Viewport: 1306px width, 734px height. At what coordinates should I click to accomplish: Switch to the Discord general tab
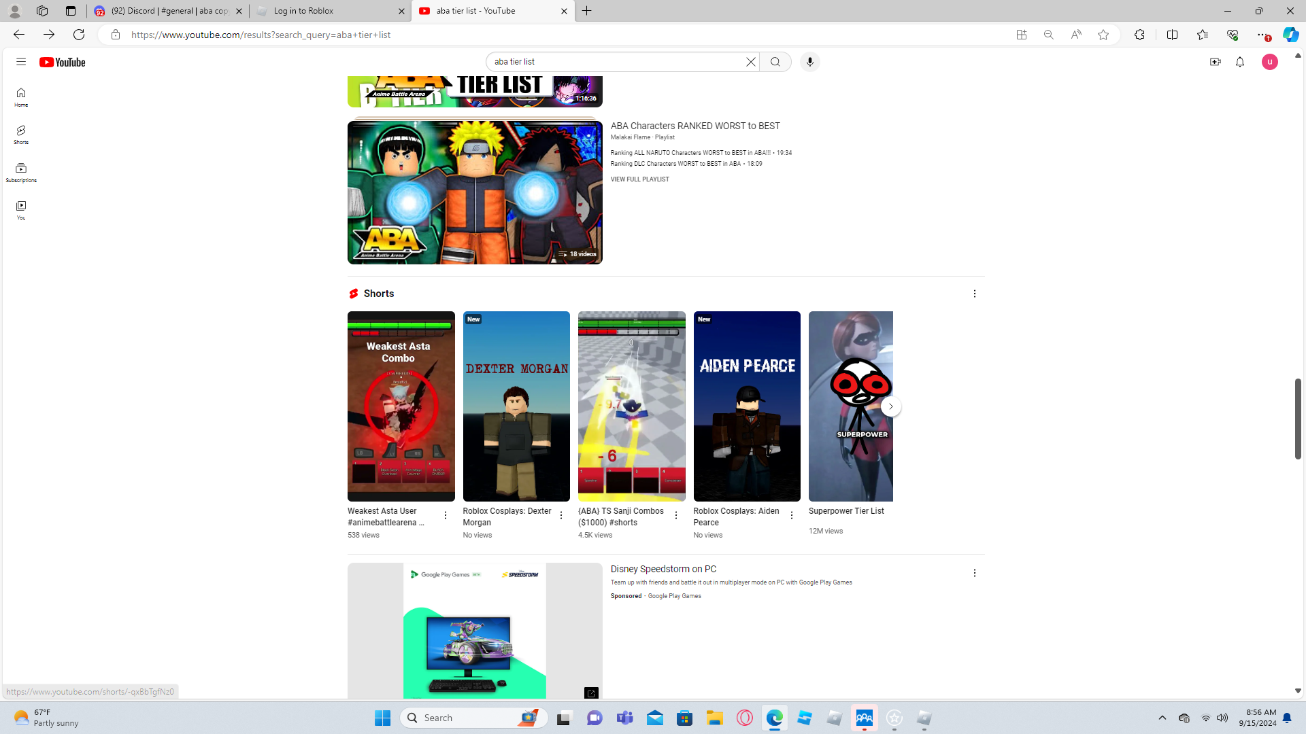(168, 11)
